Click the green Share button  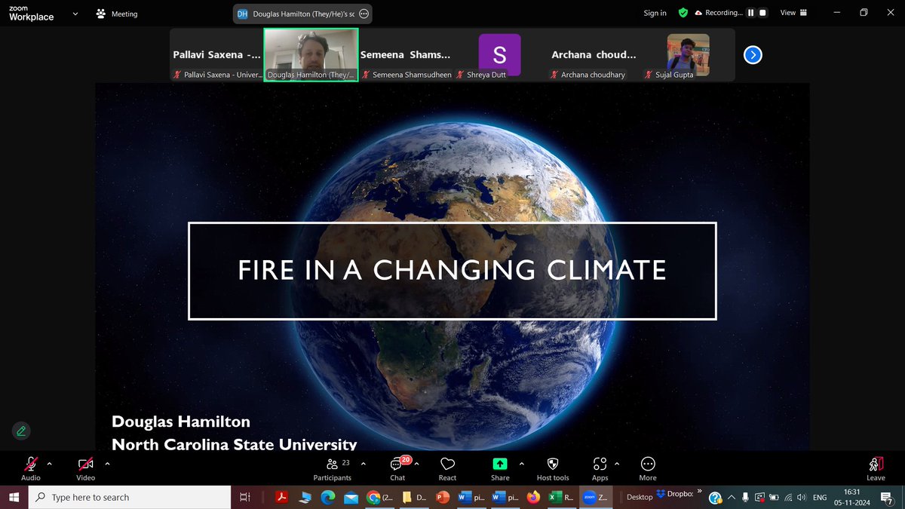[499, 464]
